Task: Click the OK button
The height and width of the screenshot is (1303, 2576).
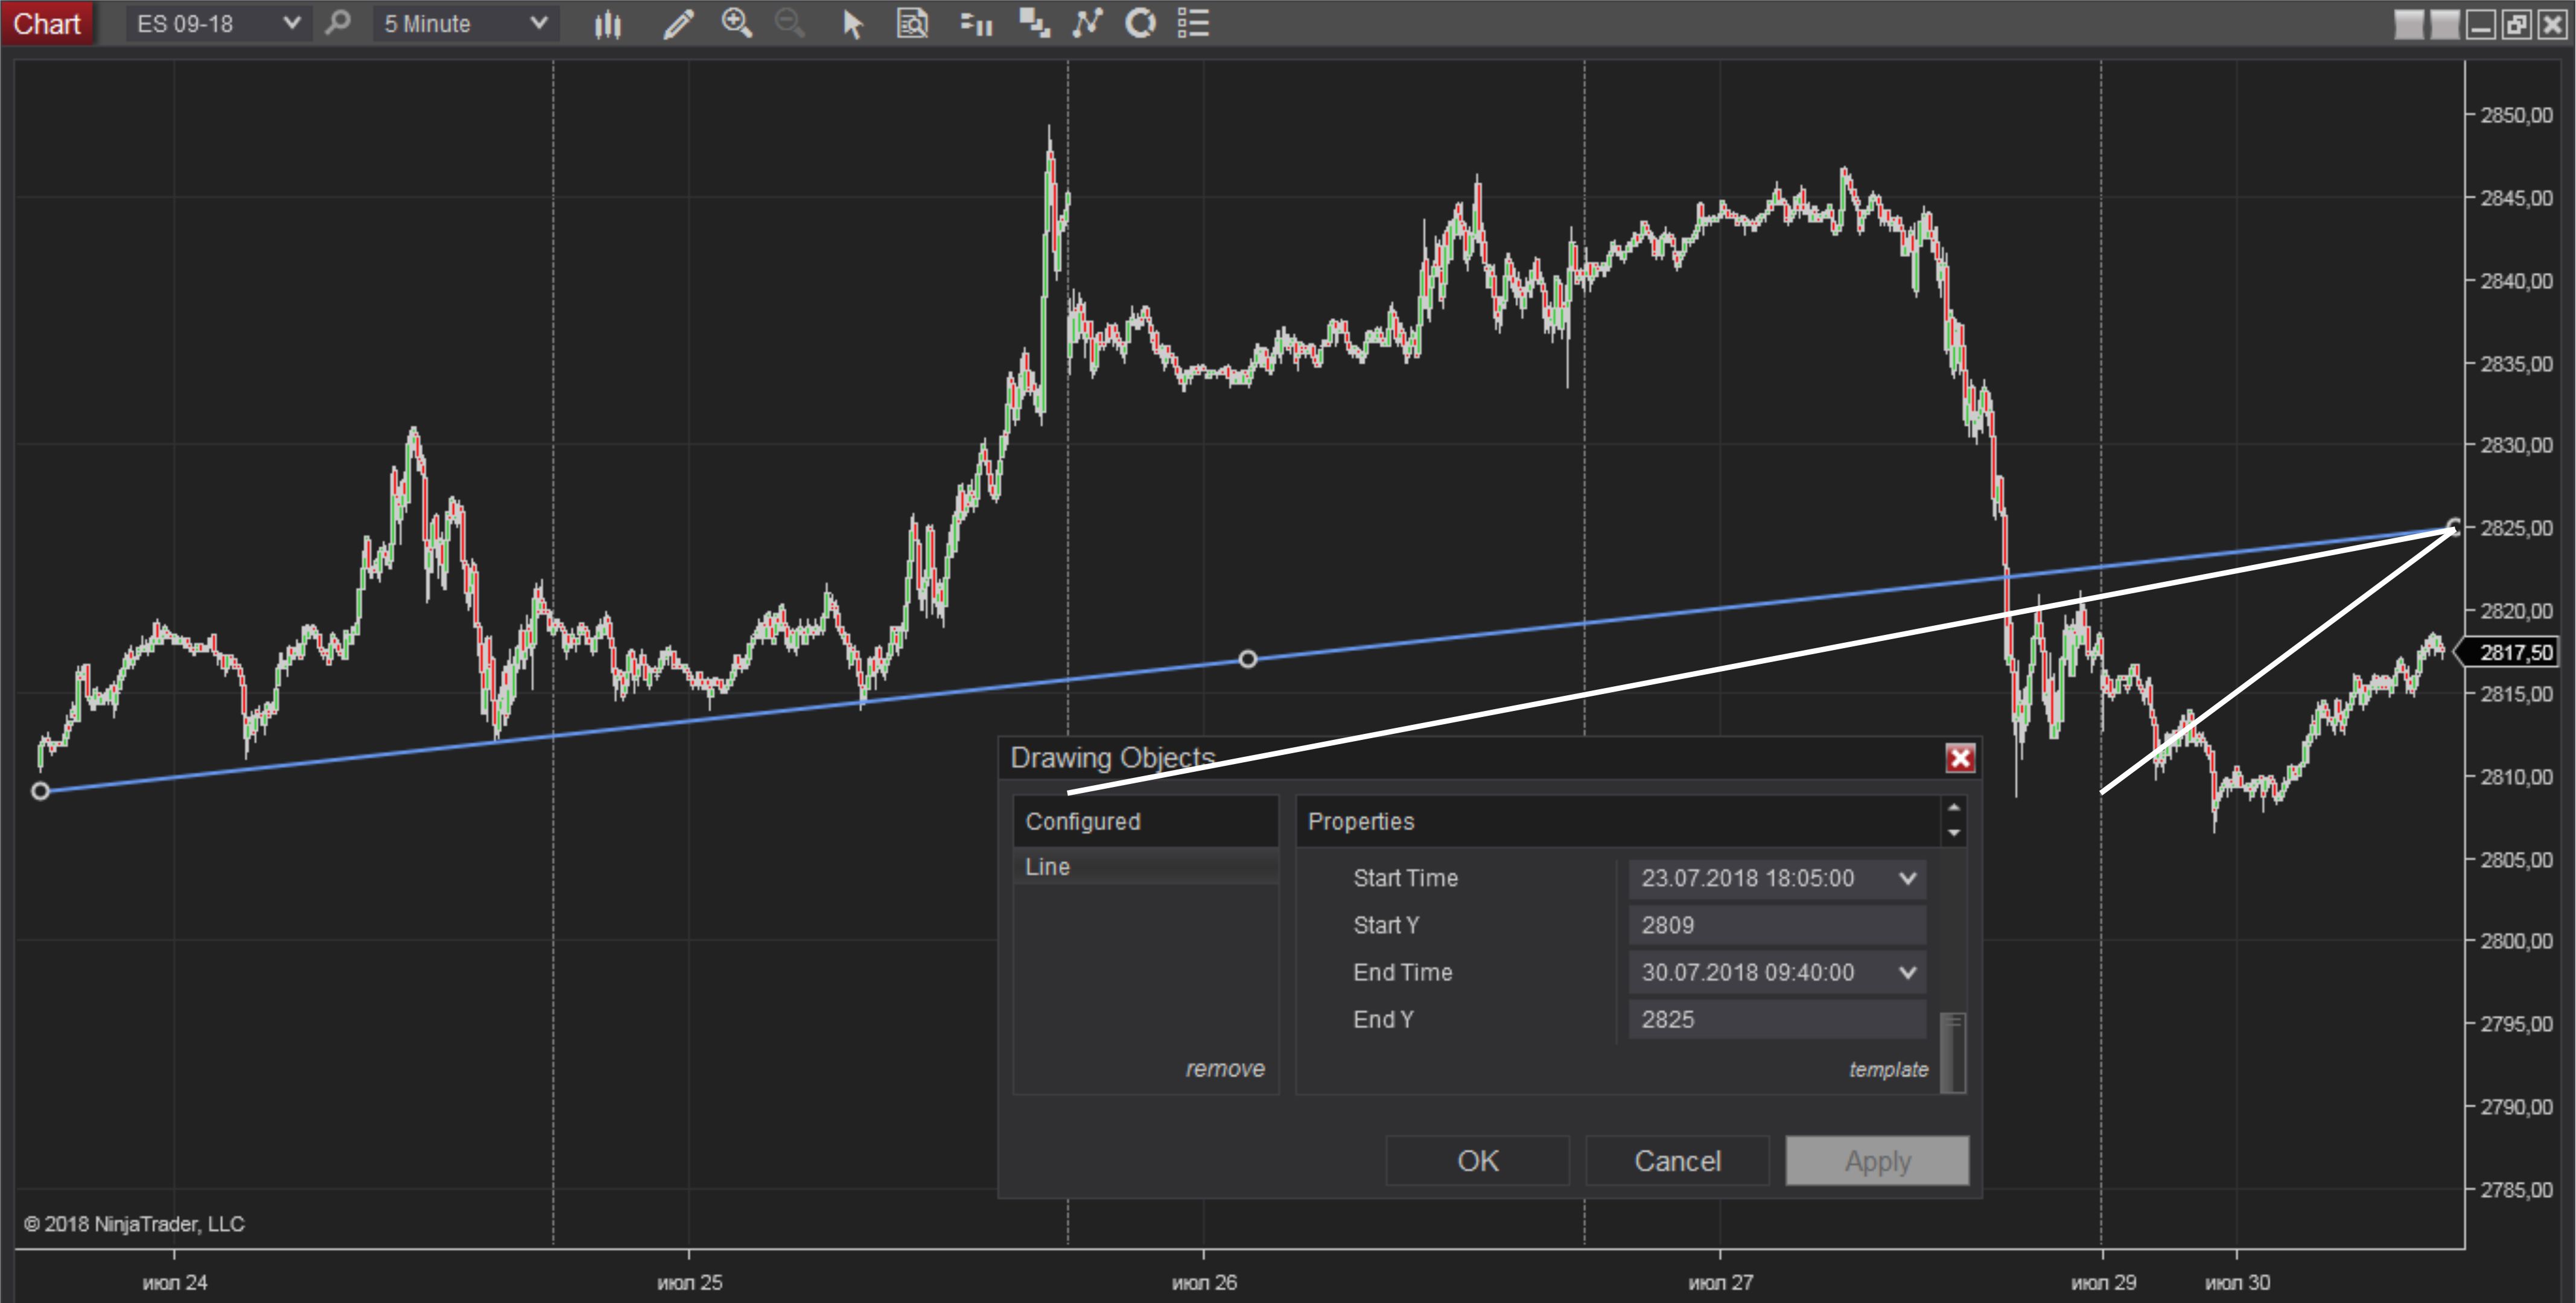Action: (1477, 1160)
